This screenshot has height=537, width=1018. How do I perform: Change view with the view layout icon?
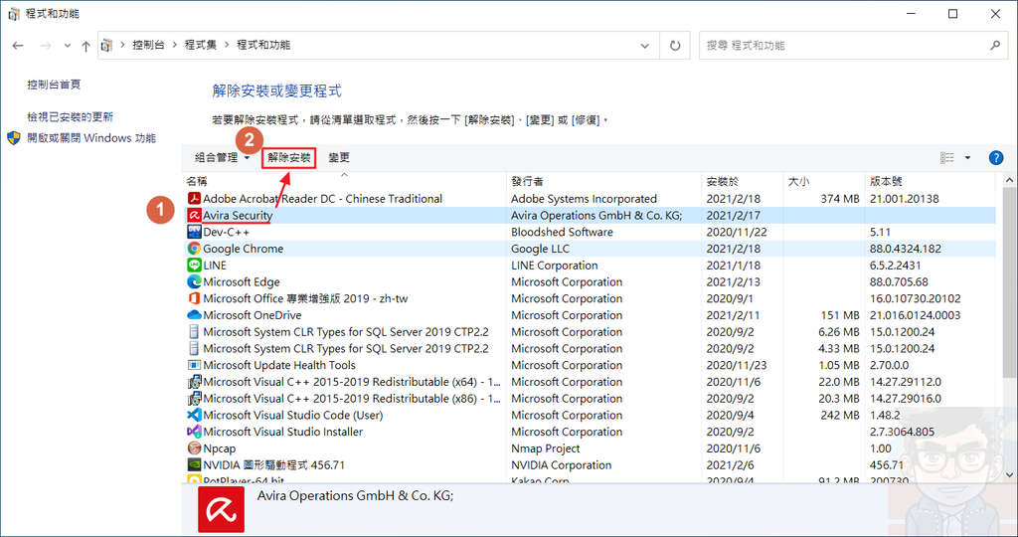[x=947, y=158]
